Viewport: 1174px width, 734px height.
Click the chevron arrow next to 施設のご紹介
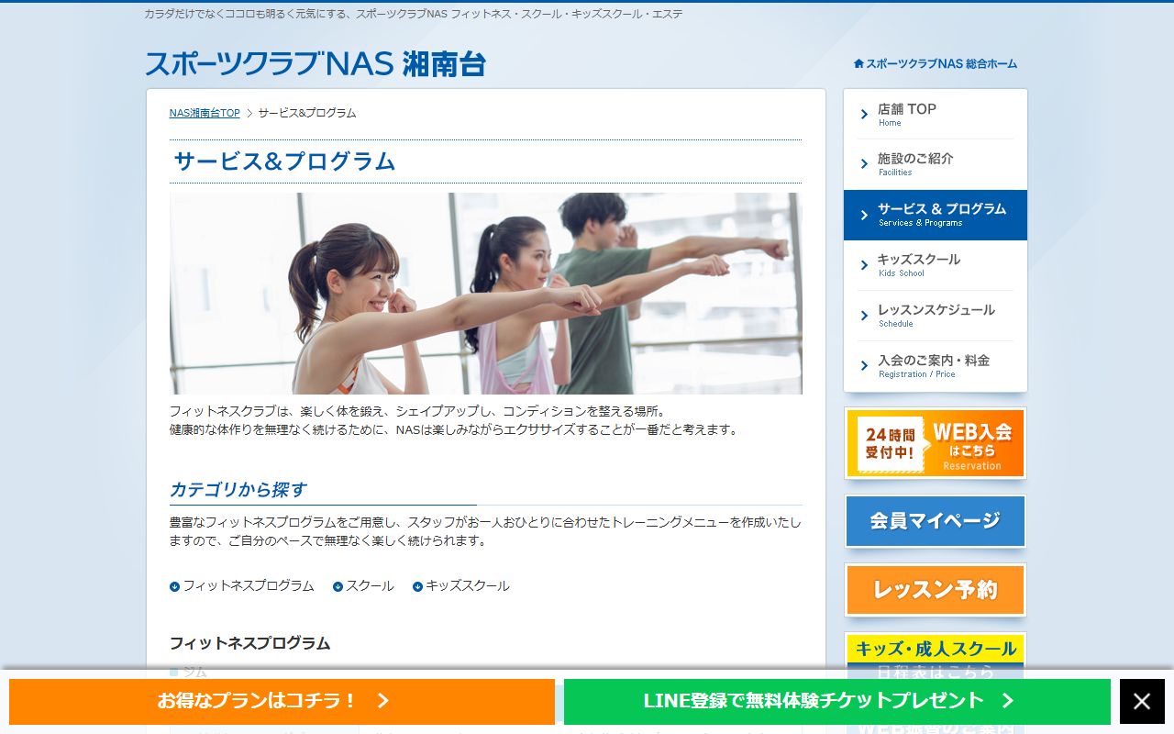pyautogui.click(x=864, y=164)
